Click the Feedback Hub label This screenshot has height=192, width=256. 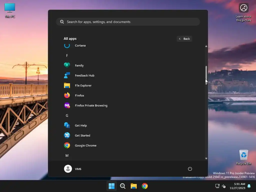[84, 75]
